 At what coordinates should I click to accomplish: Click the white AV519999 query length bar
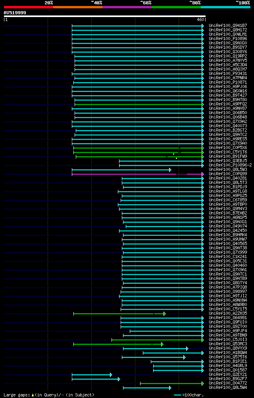[105, 16]
